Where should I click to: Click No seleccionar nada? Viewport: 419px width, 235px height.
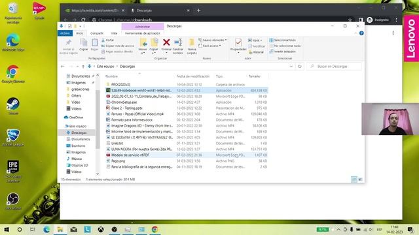(285, 46)
